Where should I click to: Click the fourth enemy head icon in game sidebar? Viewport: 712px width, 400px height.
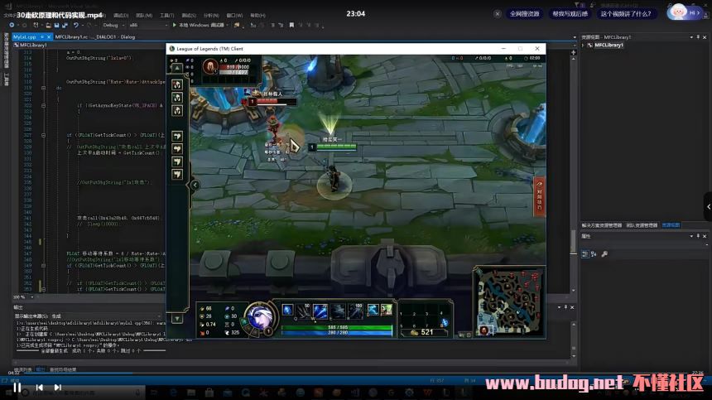177,174
